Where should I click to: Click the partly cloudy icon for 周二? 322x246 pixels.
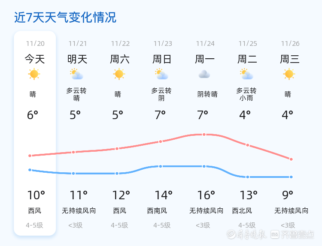(246, 75)
